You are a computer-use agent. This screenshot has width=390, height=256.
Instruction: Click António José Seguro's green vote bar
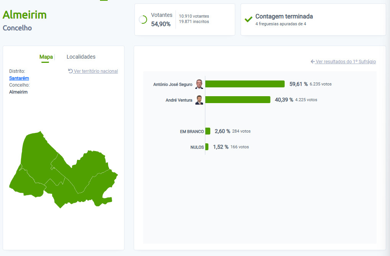pos(245,84)
